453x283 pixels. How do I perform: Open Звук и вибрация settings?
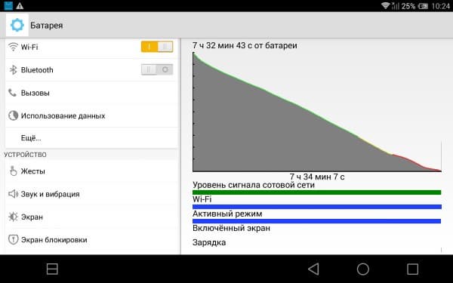91,194
